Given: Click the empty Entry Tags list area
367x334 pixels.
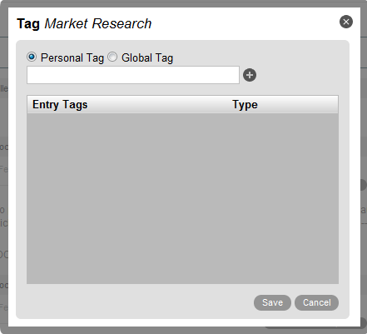Looking at the screenshot, I should pyautogui.click(x=182, y=198).
